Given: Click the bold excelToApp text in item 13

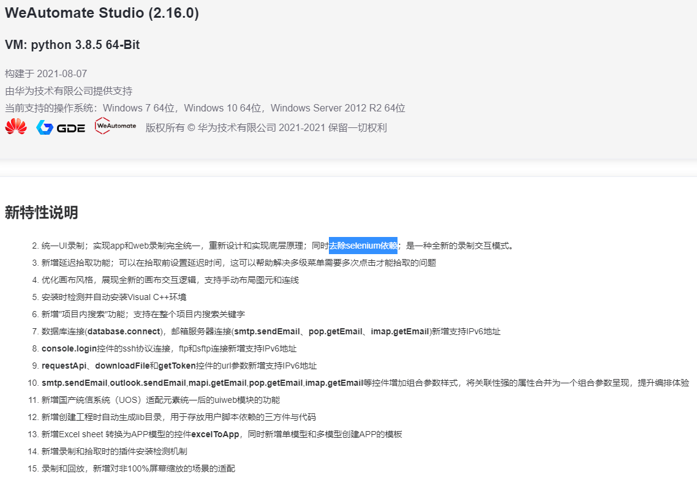Looking at the screenshot, I should pos(215,434).
